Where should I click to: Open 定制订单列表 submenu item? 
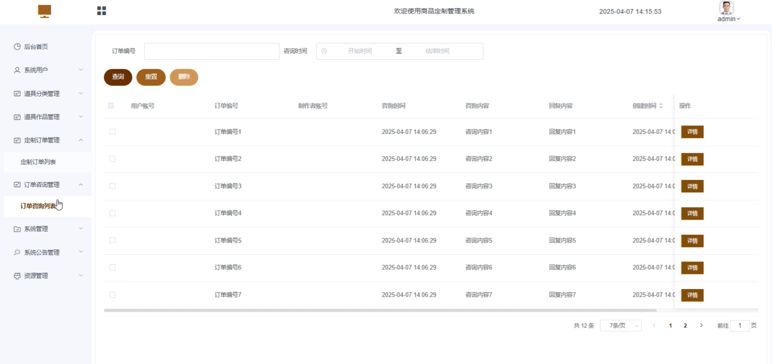(48, 162)
